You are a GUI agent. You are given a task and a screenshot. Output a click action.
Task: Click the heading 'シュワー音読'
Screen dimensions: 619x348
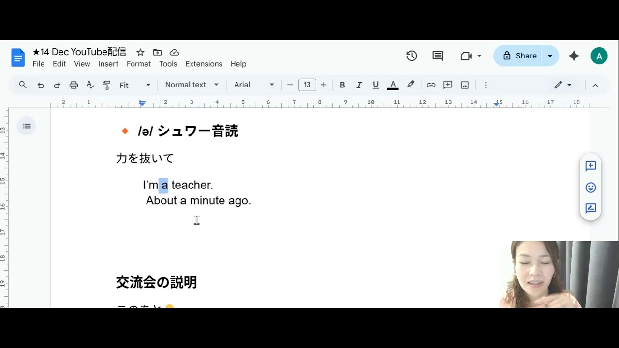point(198,131)
